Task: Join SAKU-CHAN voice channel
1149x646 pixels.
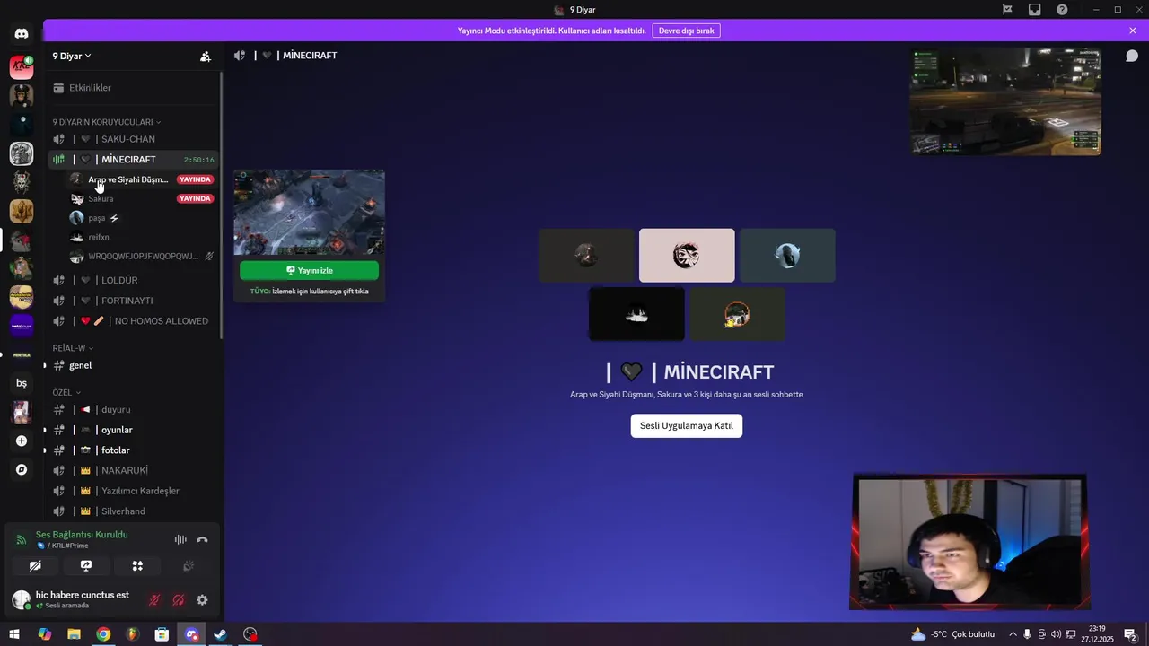Action: pyautogui.click(x=134, y=139)
